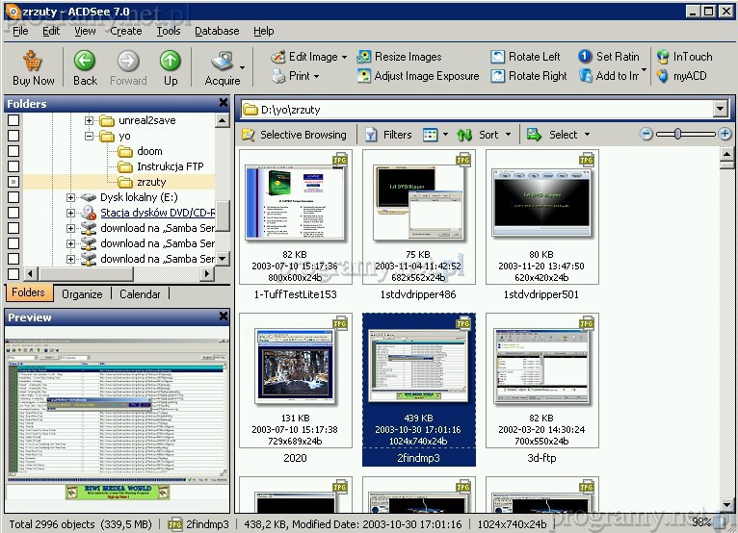Expand the Dysk lokalny (E:) tree node
This screenshot has height=533, width=738.
[71, 197]
